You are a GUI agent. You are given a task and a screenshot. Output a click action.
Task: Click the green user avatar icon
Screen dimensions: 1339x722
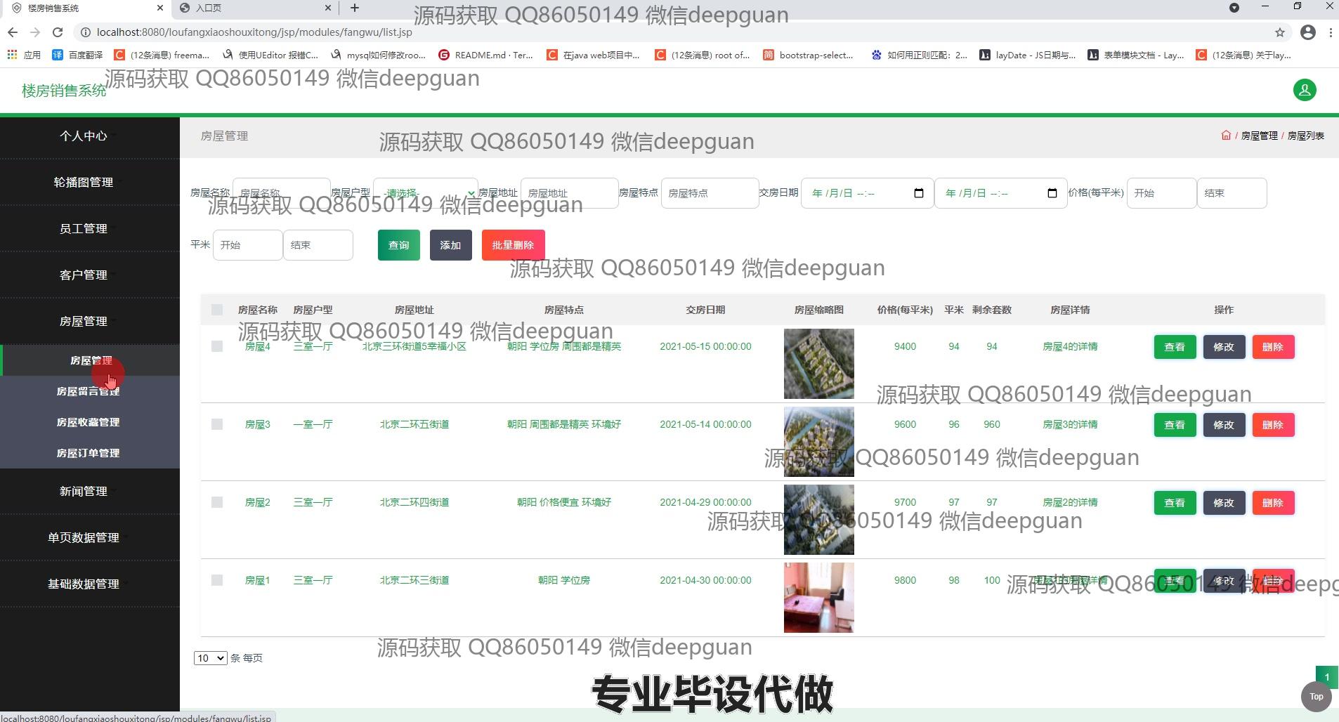pyautogui.click(x=1305, y=90)
